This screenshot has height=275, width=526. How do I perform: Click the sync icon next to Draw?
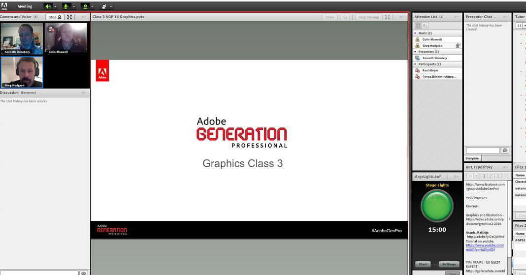point(345,17)
